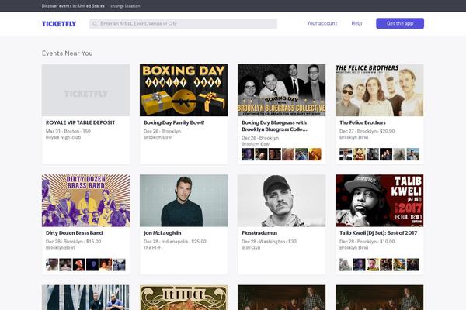This screenshot has height=310, width=466.
Task: Click the Talib Kweli (DJ Set): Best of 2017 title
Action: point(378,232)
